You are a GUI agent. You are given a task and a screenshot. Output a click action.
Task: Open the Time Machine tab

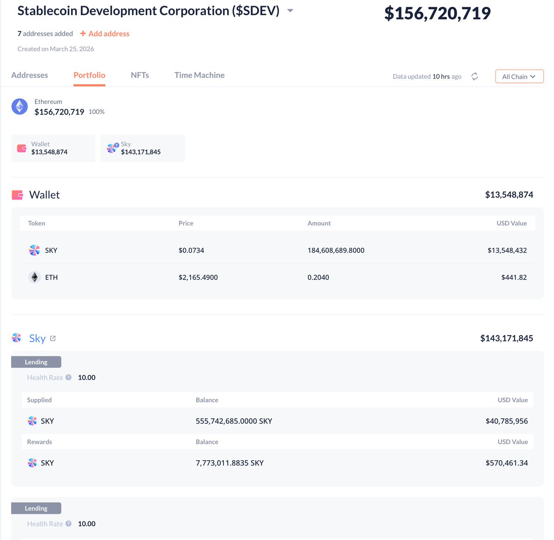coord(199,75)
